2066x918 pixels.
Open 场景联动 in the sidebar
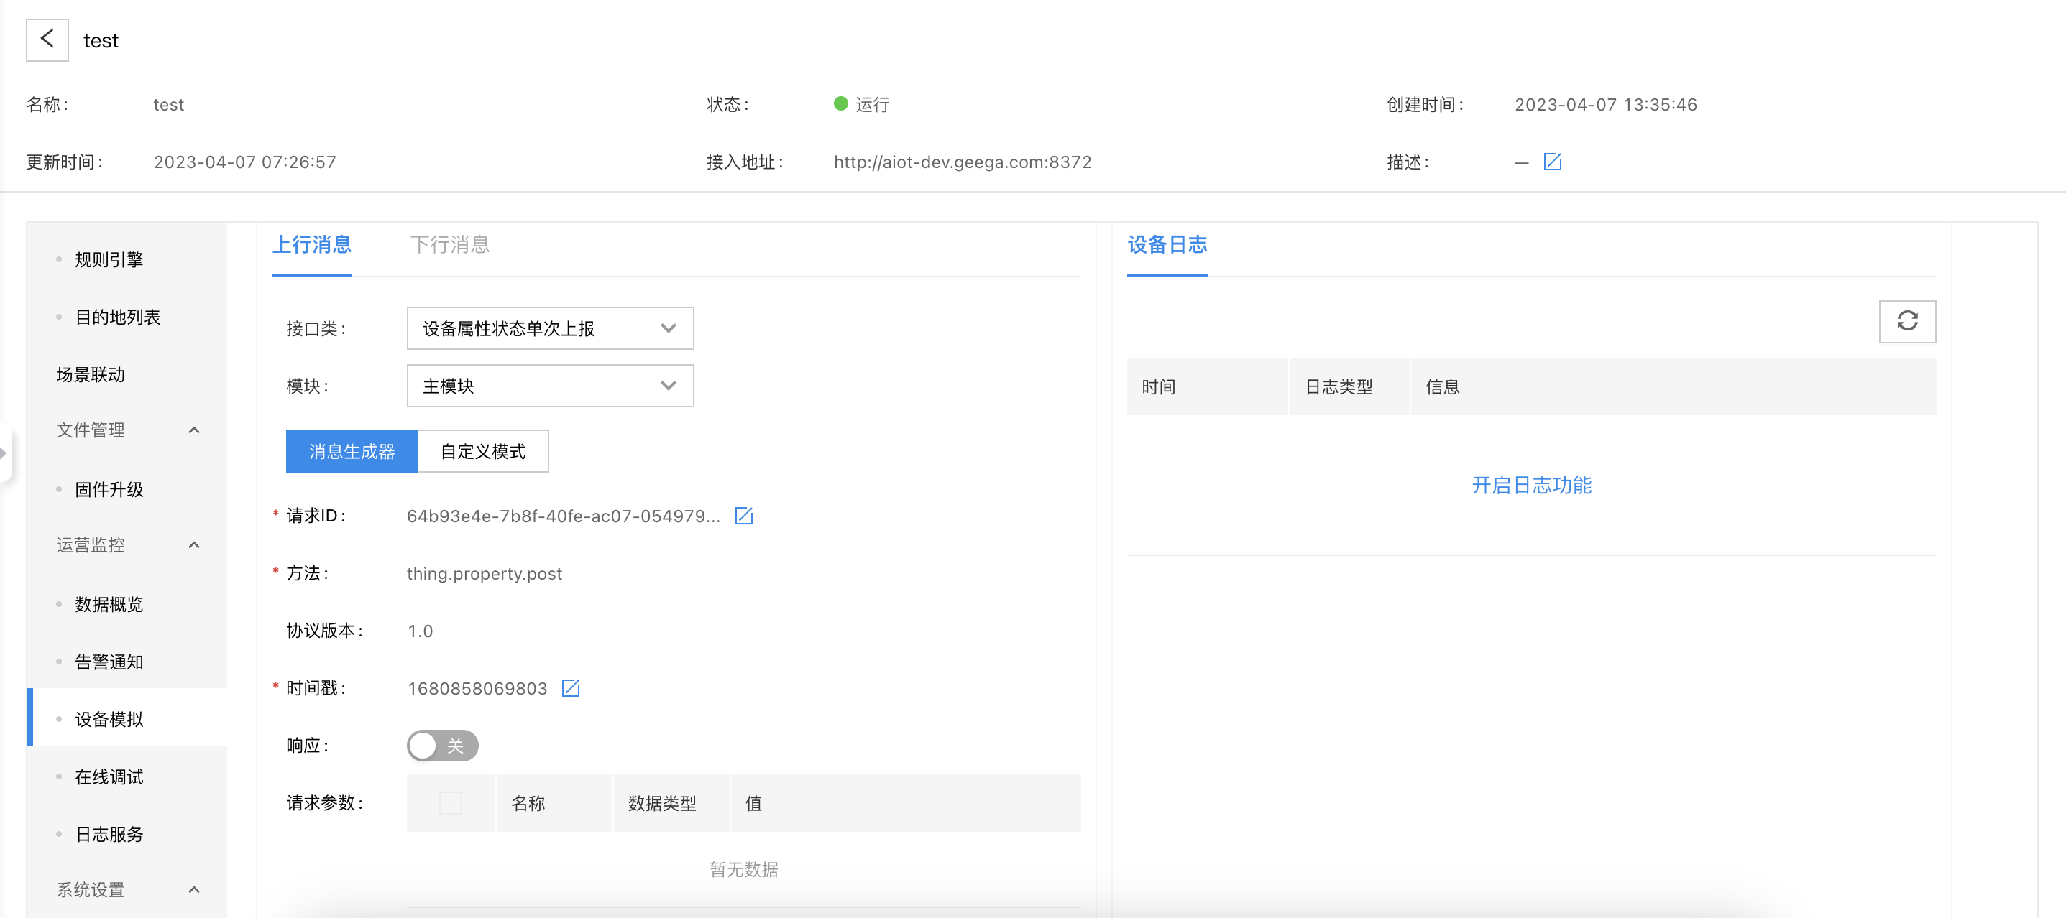pyautogui.click(x=127, y=374)
